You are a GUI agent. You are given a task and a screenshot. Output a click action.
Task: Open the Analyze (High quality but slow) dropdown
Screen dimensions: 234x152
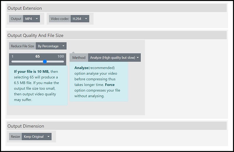(114, 58)
